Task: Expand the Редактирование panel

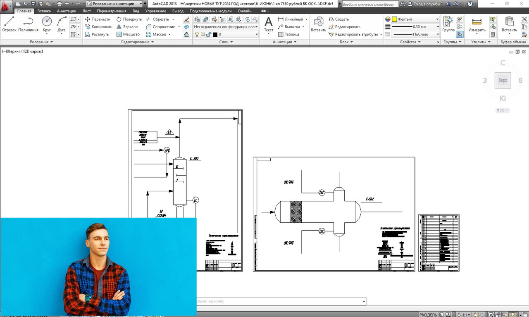Action: (x=138, y=42)
